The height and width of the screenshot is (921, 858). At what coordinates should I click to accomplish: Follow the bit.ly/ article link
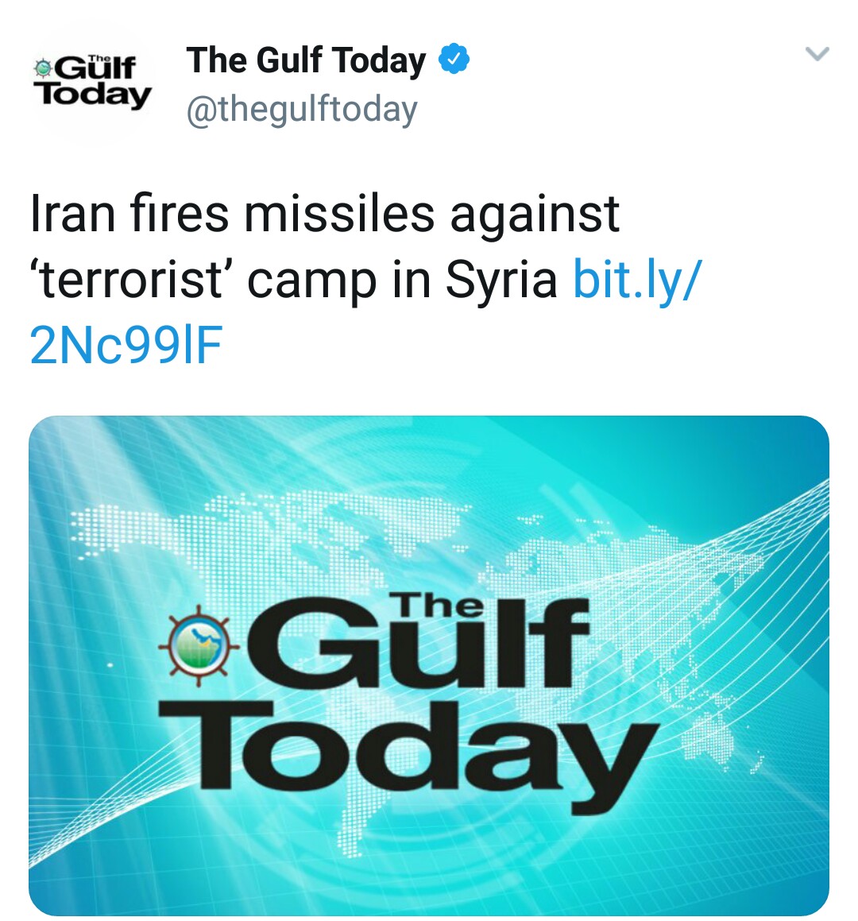coord(637,280)
